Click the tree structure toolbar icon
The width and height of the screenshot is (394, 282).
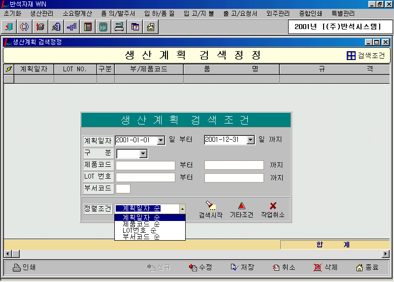72,27
